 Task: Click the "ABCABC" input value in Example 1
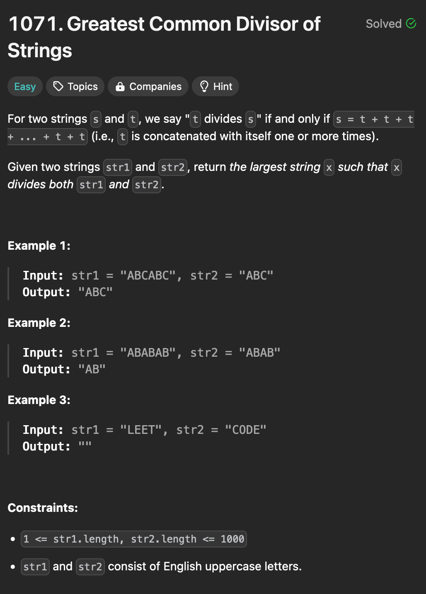point(148,275)
